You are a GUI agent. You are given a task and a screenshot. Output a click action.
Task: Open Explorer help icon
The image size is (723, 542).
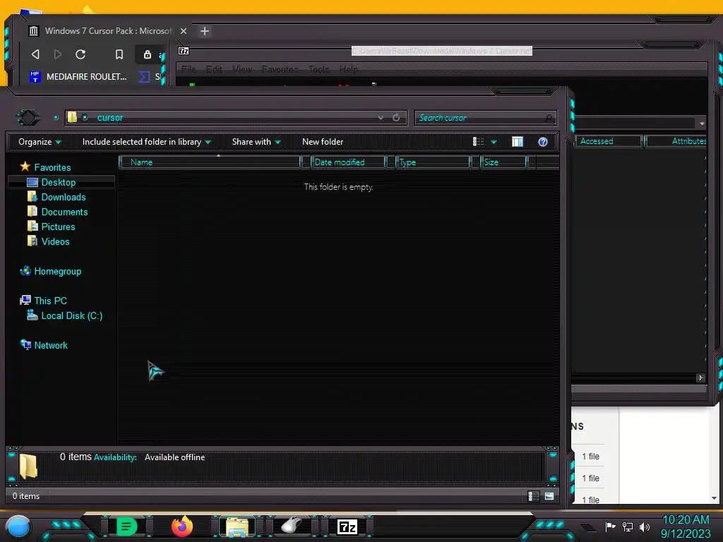coord(543,142)
